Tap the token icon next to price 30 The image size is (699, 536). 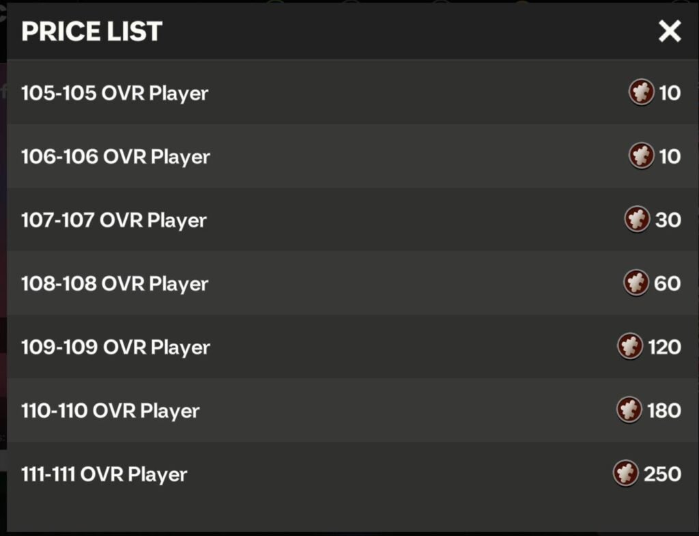coord(637,220)
